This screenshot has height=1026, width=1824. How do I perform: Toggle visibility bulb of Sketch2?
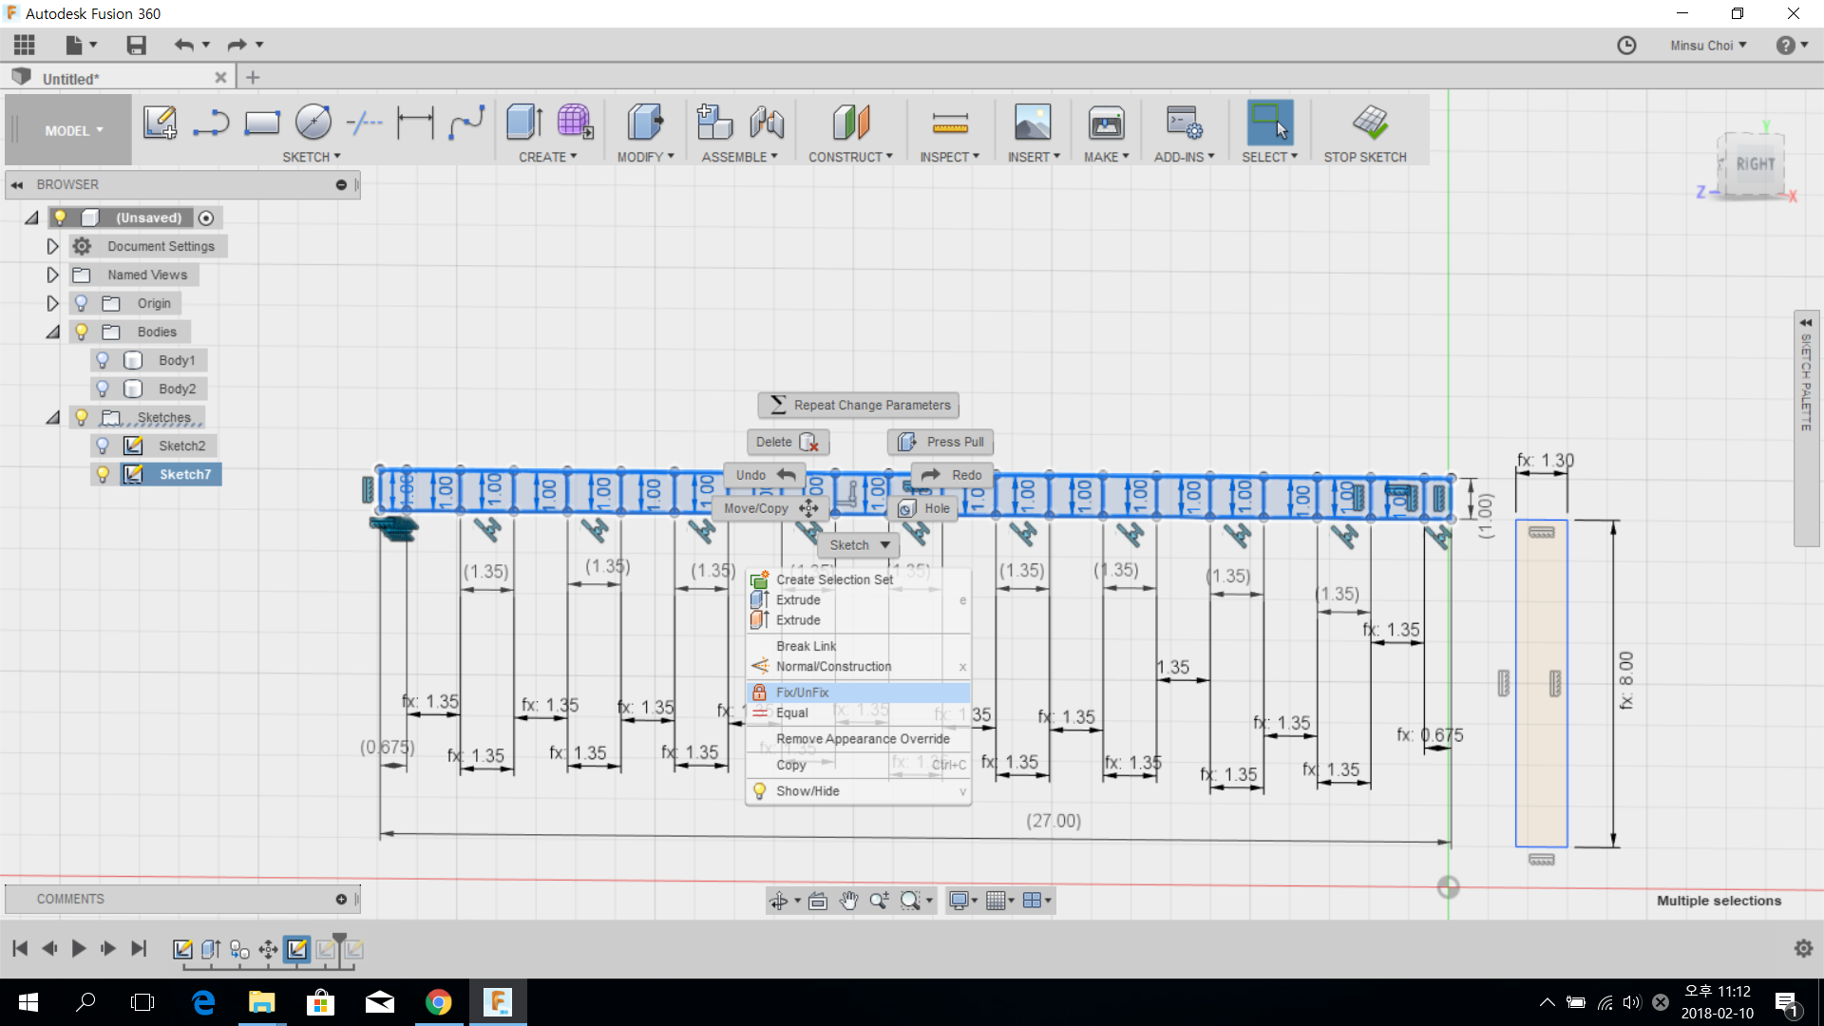(103, 446)
